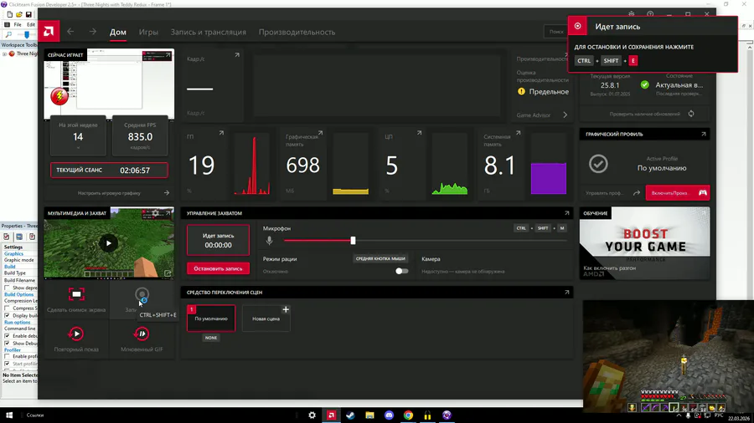Toggle the Enable profi… checkbox in Properties

click(x=8, y=356)
